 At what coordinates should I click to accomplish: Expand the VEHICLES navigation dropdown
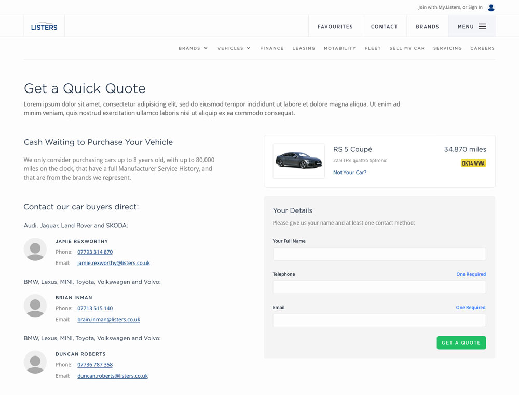click(234, 48)
